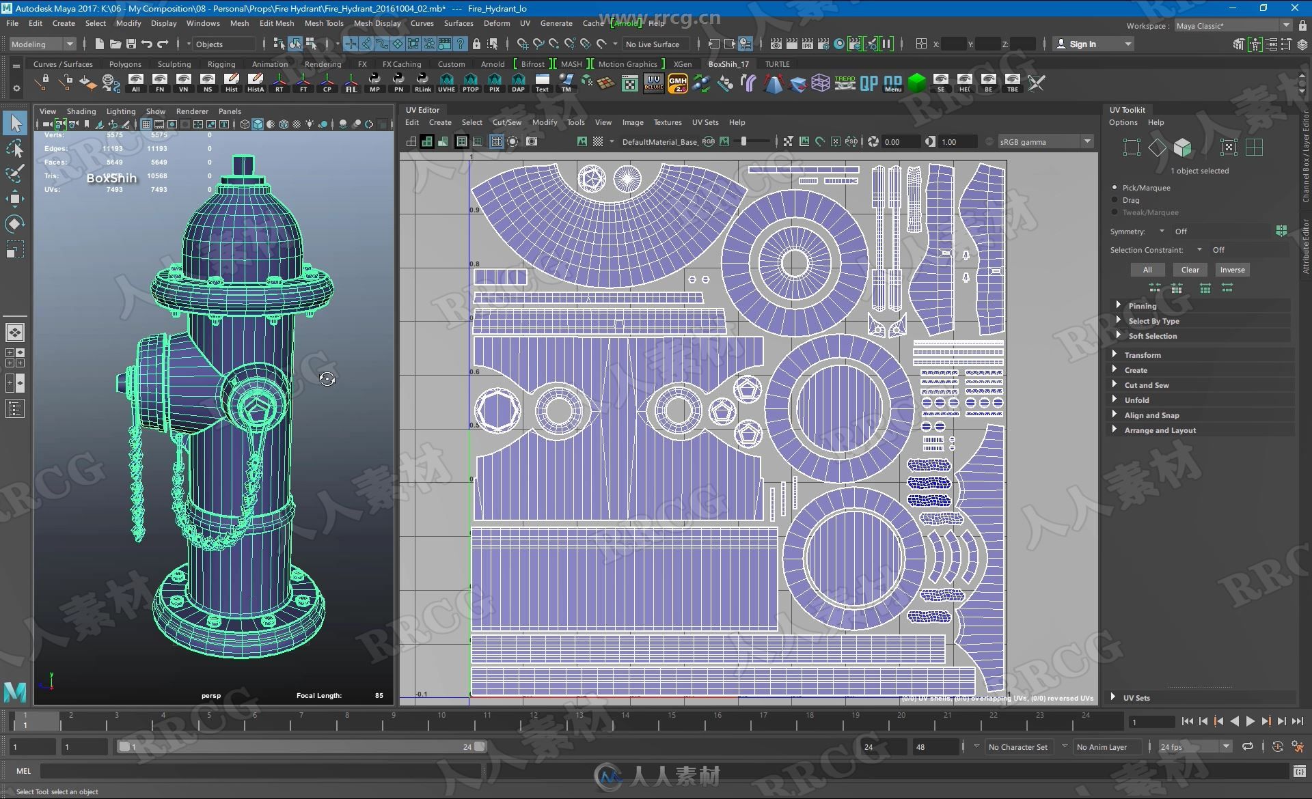Screen dimensions: 1312x799
Task: Open the Sign In dropdown
Action: pos(1093,44)
